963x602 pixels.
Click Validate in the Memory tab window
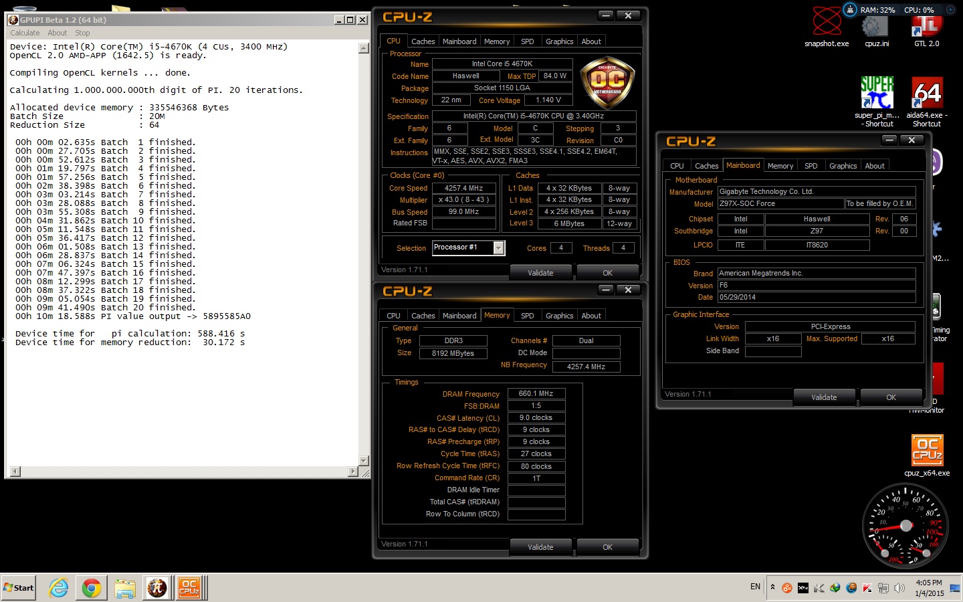point(540,547)
